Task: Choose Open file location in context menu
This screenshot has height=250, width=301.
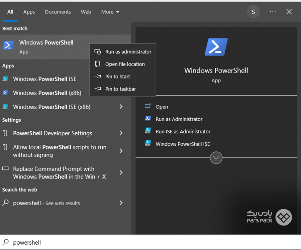Action: point(123,64)
